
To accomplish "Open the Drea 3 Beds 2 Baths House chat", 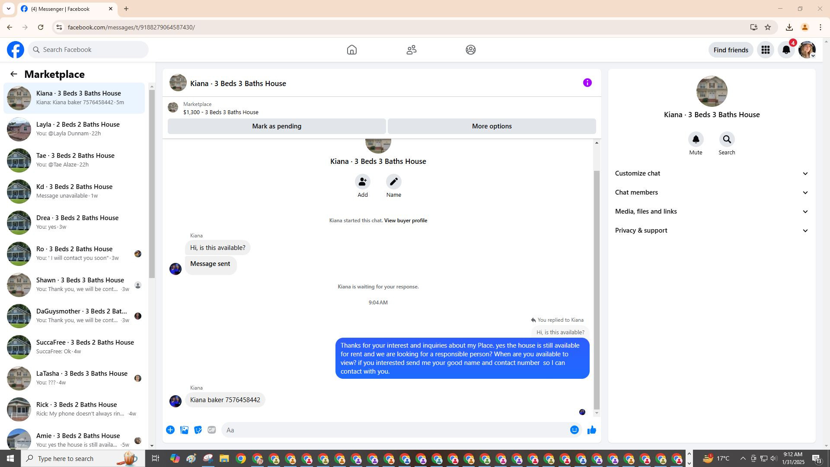I will click(x=74, y=223).
